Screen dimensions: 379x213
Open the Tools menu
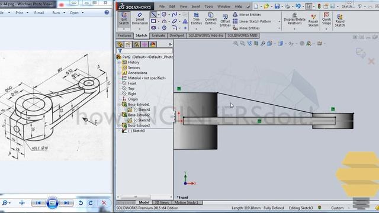click(x=208, y=7)
